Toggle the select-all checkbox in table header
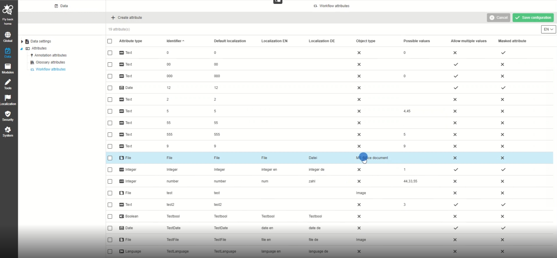557x258 pixels. coord(110,41)
